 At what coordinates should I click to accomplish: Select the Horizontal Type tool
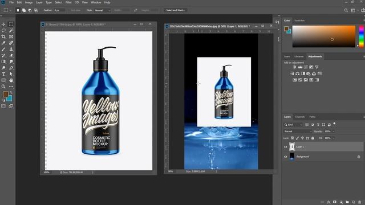(x=3, y=74)
